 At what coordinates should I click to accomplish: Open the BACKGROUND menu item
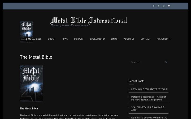click(x=97, y=39)
